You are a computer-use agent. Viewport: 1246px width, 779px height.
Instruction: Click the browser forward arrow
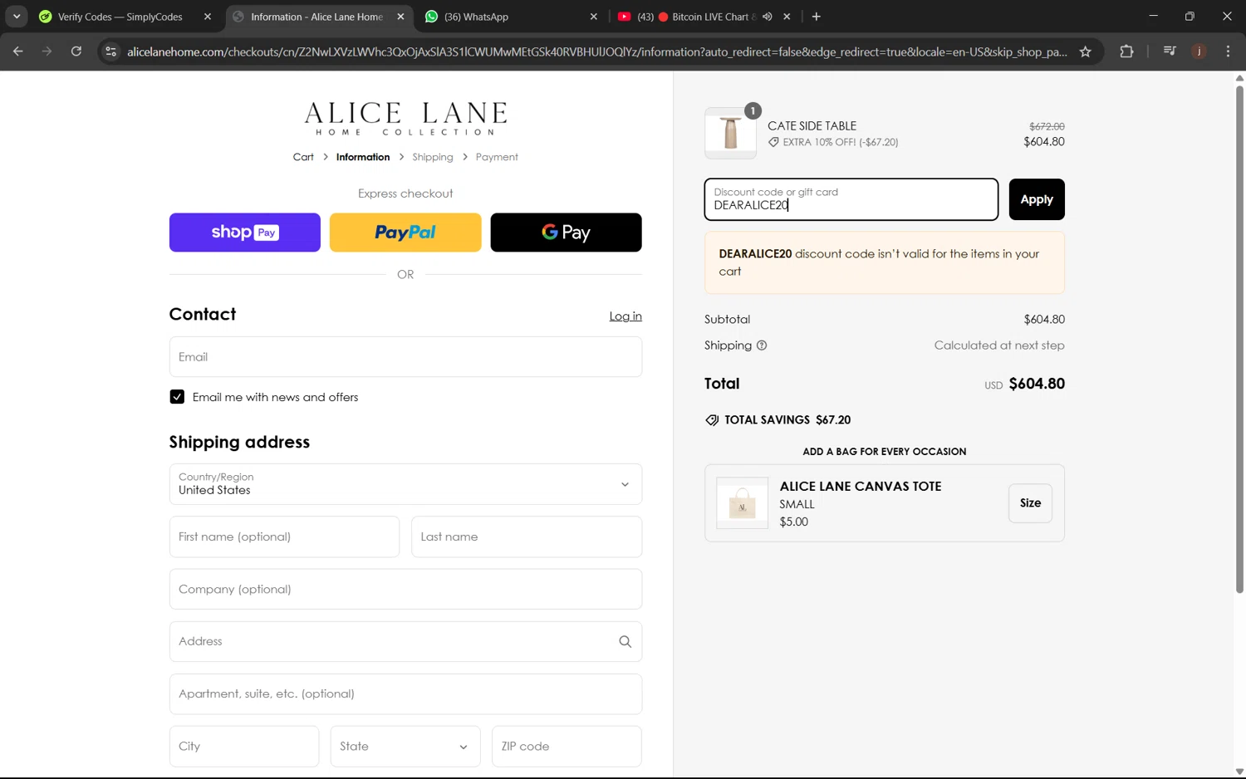click(47, 51)
